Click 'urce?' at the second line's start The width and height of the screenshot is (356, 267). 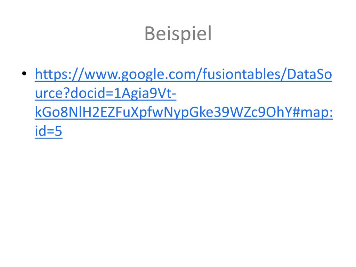(52, 93)
